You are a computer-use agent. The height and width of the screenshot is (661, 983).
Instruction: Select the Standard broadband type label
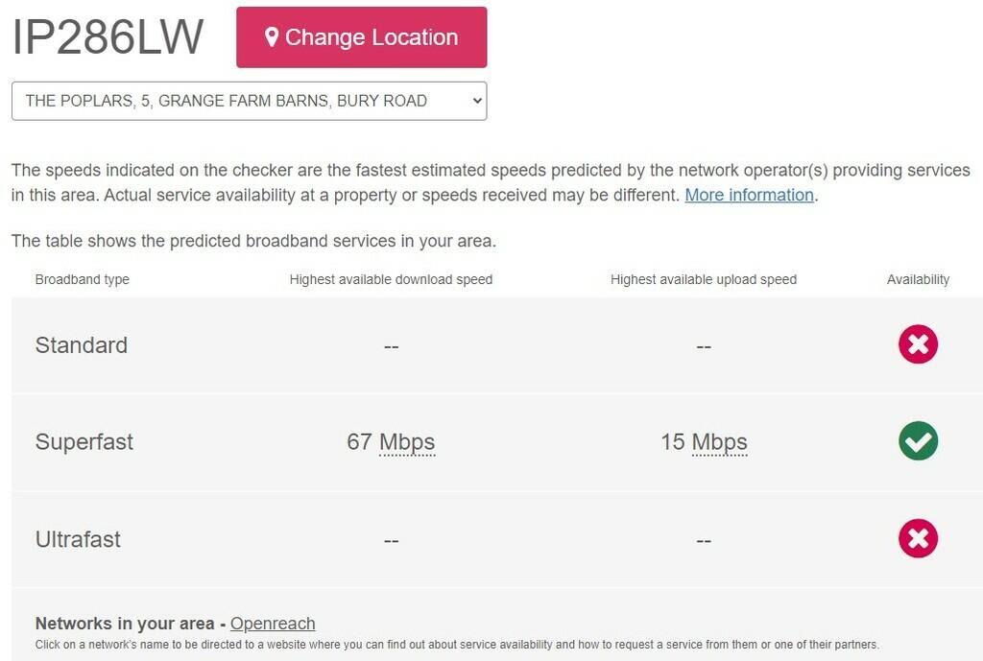(x=82, y=345)
